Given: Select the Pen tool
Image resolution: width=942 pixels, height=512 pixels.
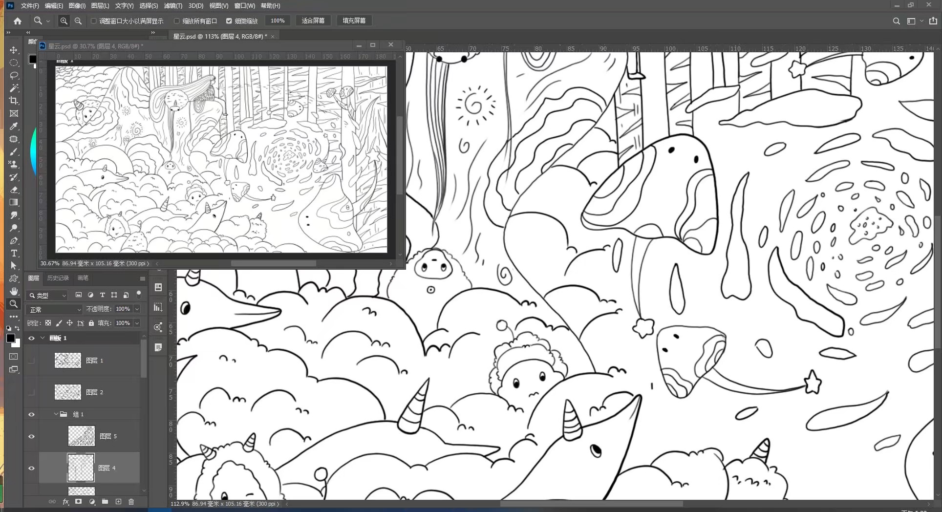Looking at the screenshot, I should 14,241.
